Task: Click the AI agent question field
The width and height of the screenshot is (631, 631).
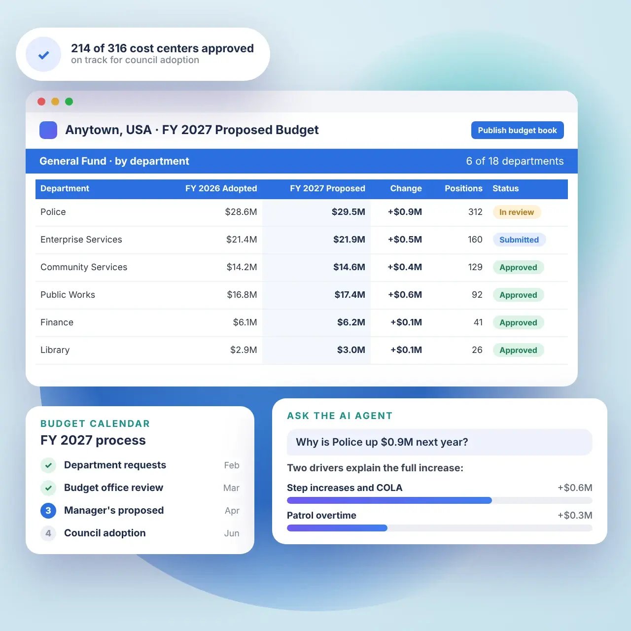Action: point(440,442)
